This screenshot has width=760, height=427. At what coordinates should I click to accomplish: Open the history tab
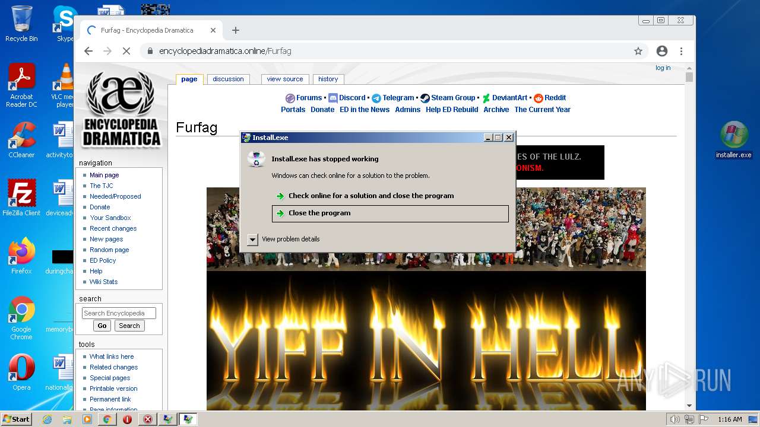coord(328,79)
